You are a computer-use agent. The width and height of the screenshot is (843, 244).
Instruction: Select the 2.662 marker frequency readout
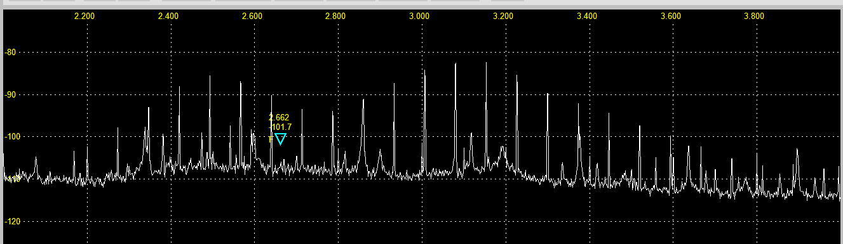tap(279, 117)
